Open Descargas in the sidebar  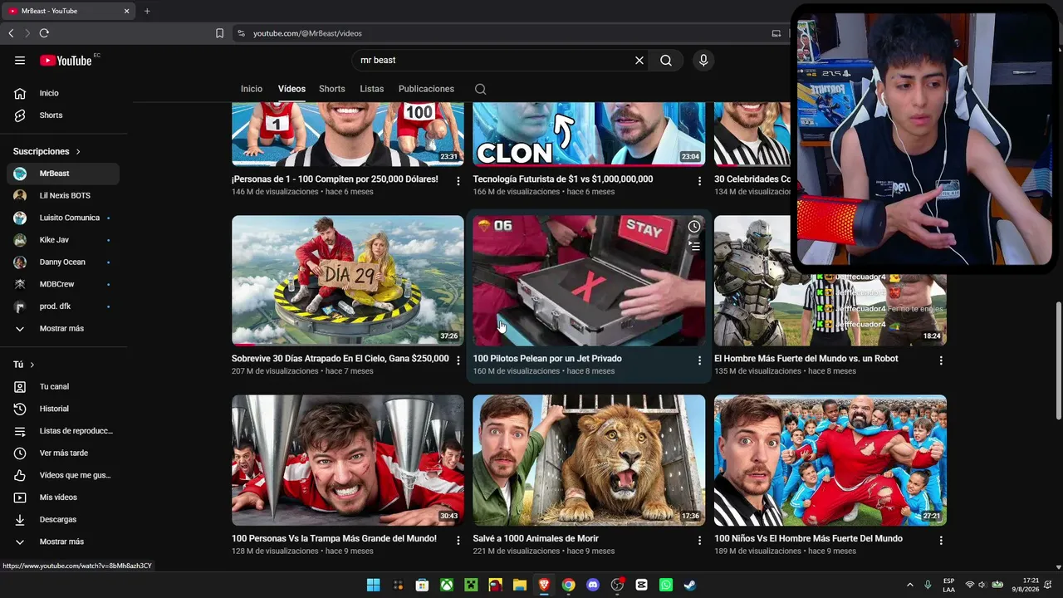click(x=63, y=519)
